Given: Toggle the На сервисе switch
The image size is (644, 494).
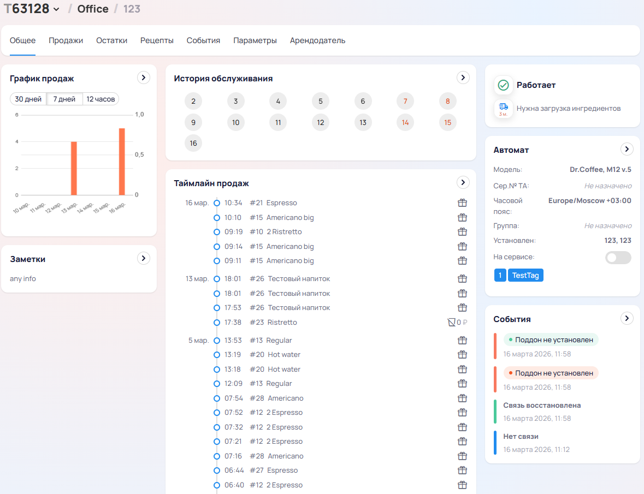Looking at the screenshot, I should (618, 258).
